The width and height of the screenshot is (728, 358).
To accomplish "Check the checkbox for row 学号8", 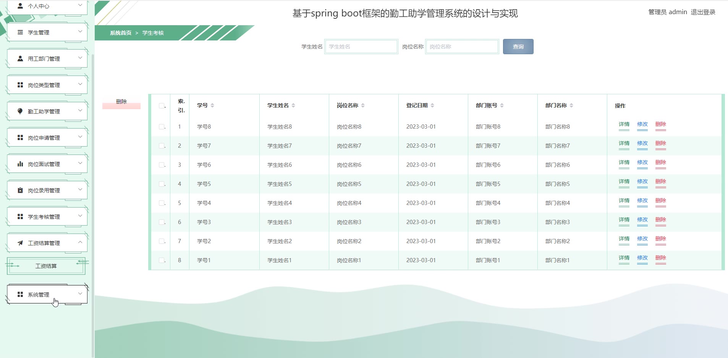I will pyautogui.click(x=162, y=127).
